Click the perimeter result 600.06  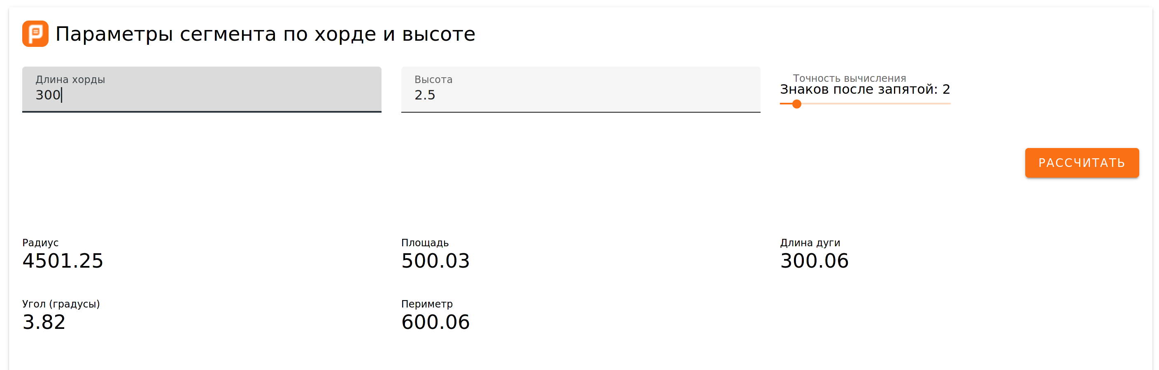pos(435,322)
